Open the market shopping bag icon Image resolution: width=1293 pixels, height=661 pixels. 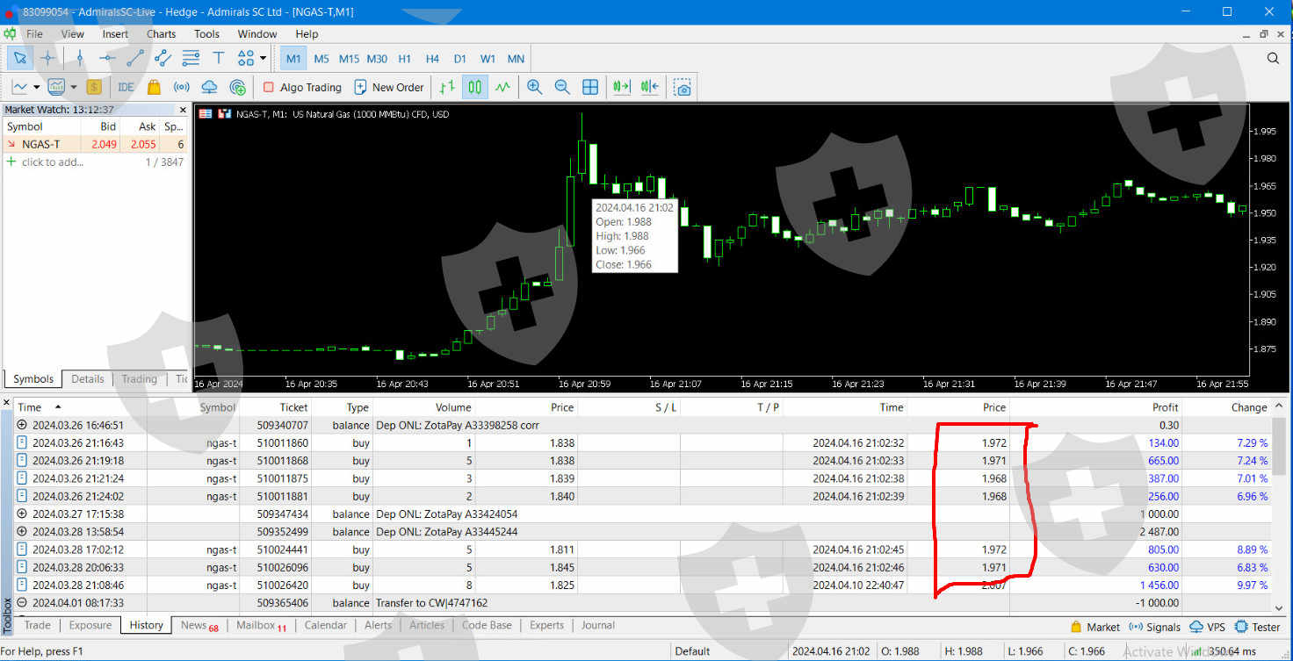[154, 87]
